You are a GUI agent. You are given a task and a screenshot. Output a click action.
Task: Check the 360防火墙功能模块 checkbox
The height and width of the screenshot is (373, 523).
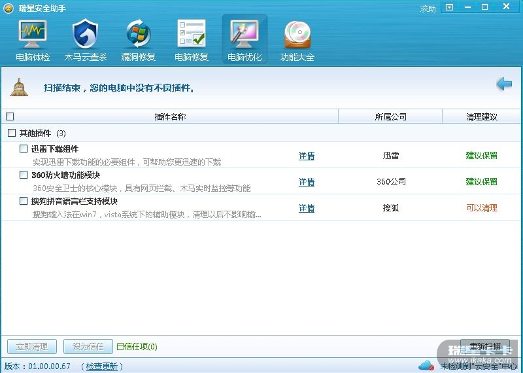[x=24, y=175]
